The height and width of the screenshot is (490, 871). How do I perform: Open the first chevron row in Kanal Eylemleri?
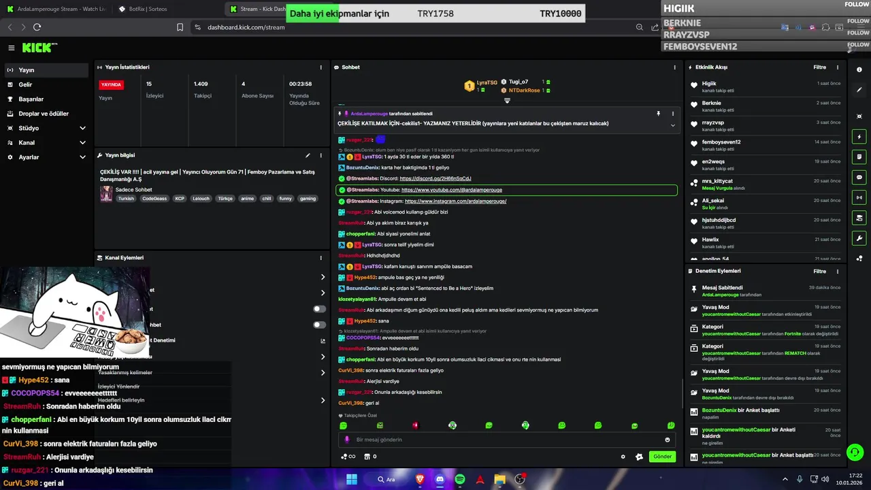[323, 277]
